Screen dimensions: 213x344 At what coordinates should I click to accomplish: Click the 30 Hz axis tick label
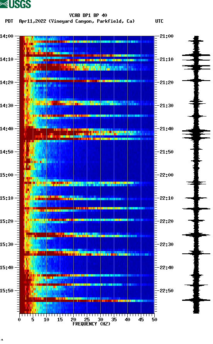tap(100, 320)
